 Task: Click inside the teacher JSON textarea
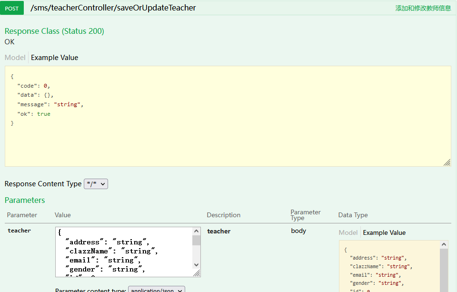(x=124, y=252)
